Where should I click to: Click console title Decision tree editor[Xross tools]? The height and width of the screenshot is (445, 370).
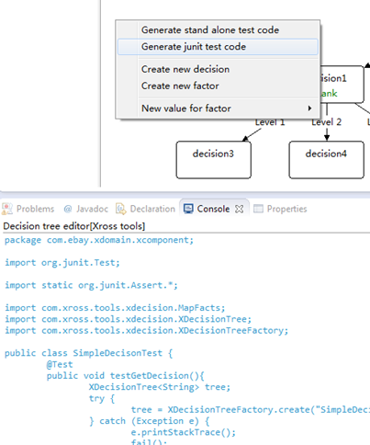coord(74,226)
